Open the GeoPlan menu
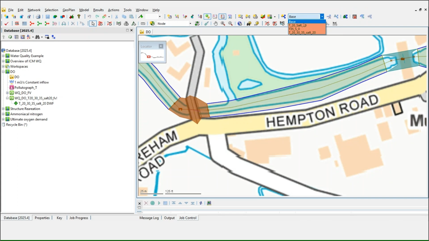 click(69, 10)
